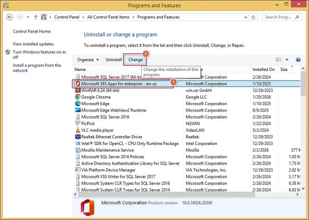The width and height of the screenshot is (309, 220).
Task: Select the PicPick icon
Action: click(x=78, y=123)
